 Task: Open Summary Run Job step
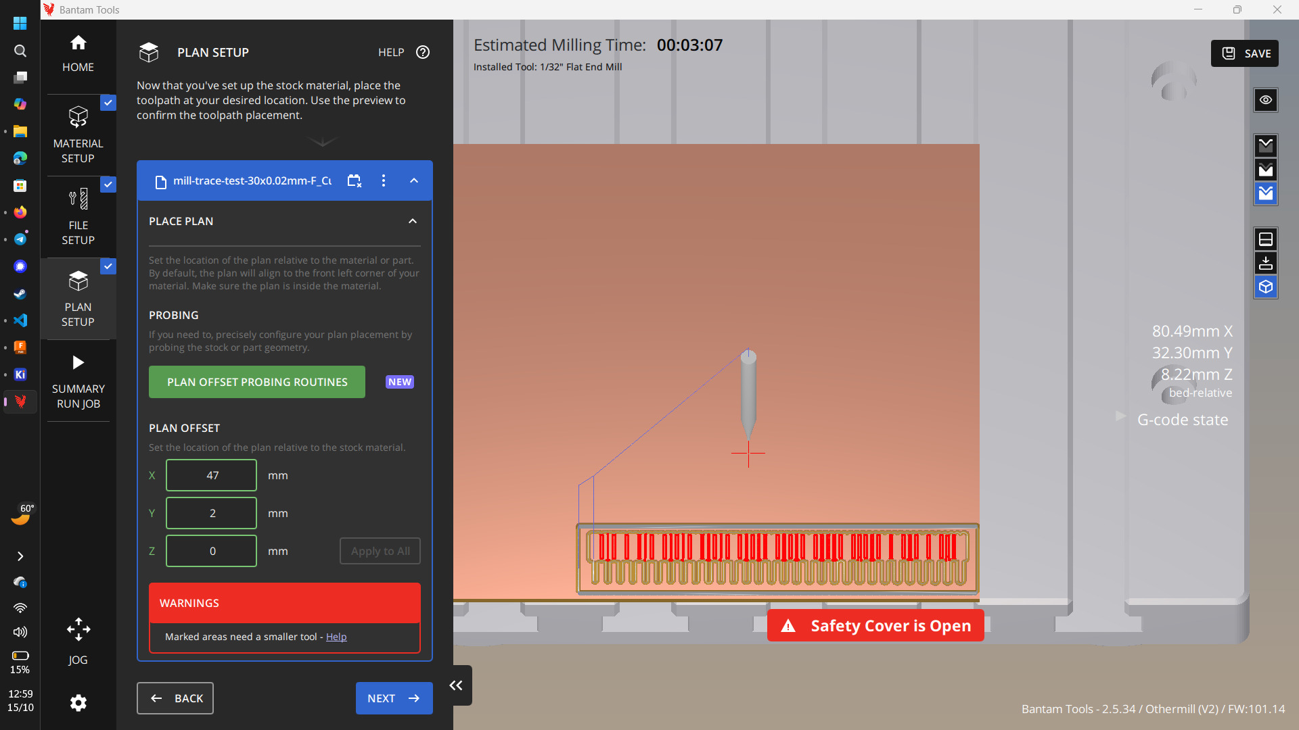78,381
